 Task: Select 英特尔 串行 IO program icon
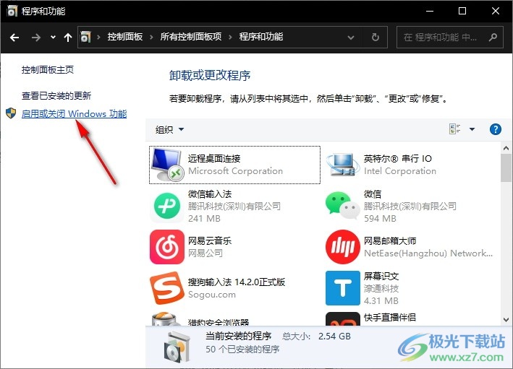point(342,165)
